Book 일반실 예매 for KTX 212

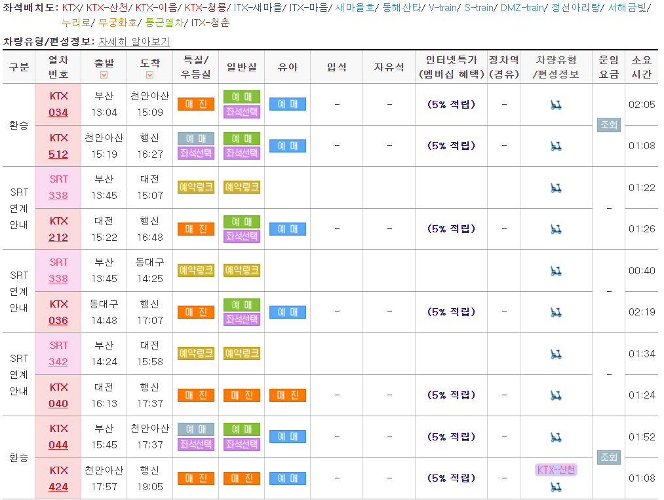[x=242, y=221]
